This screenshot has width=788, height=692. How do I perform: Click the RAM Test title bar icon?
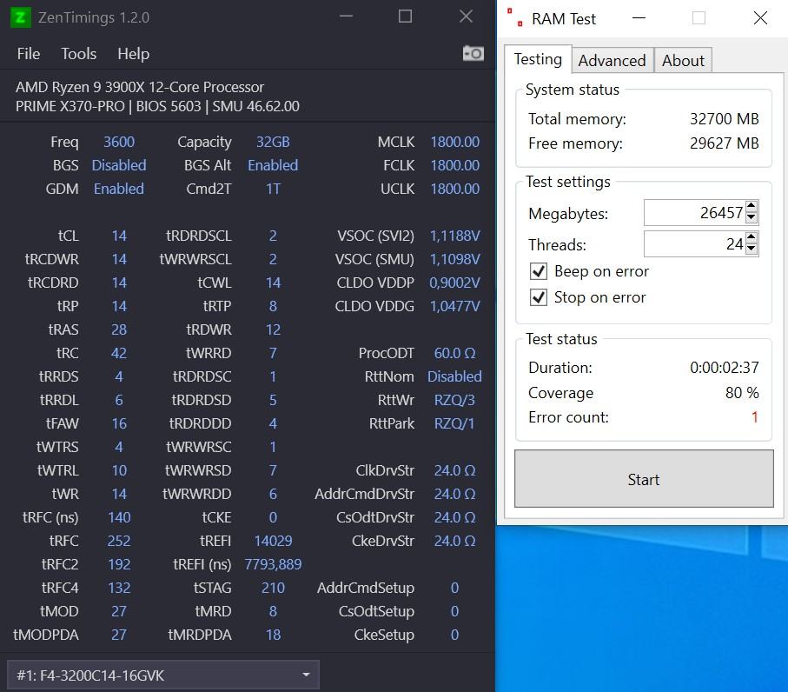coord(514,17)
